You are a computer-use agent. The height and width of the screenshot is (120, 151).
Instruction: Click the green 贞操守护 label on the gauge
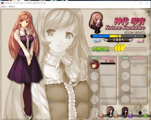pos(101,49)
